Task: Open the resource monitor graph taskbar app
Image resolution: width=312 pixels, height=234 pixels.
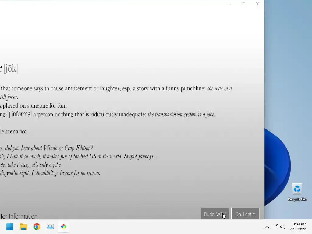Action: click(x=50, y=227)
